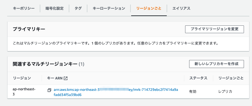Go to the キーローテーション tab

tap(109, 8)
